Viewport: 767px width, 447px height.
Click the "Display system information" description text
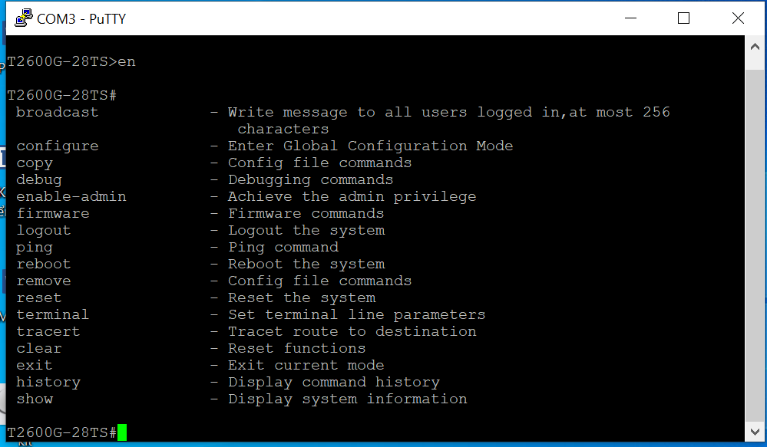coord(347,399)
